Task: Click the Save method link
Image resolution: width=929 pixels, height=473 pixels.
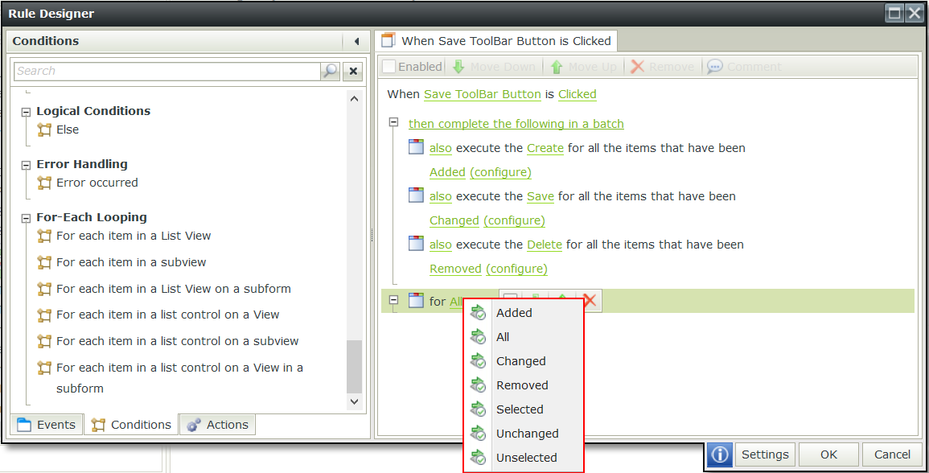Action: (541, 196)
